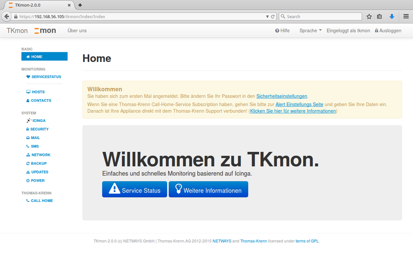This screenshot has height=253, width=413.
Task: Open BACKUP settings
Action: [36, 163]
